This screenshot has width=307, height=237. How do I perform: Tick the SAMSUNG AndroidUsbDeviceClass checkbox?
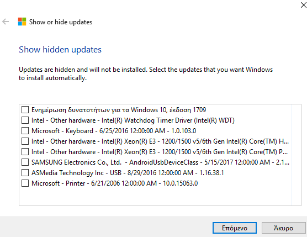coord(25,162)
